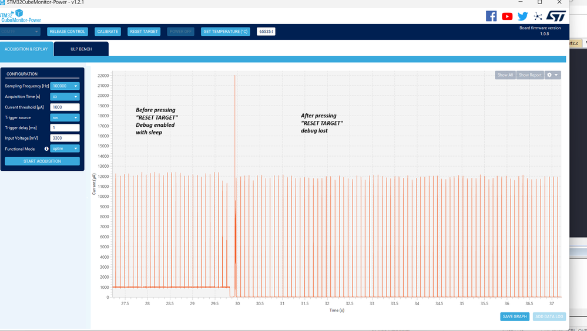Open the Facebook link icon

(x=491, y=16)
